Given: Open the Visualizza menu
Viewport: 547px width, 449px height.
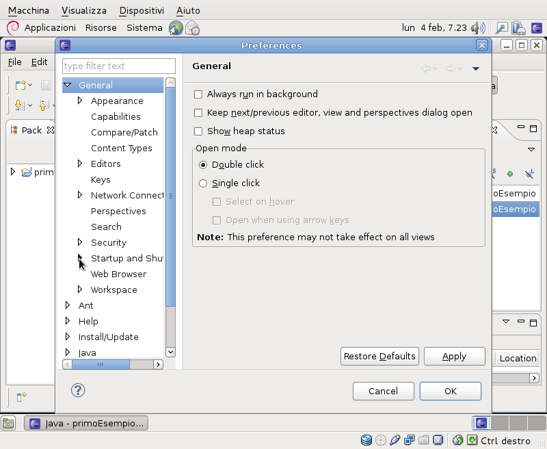Looking at the screenshot, I should [x=84, y=10].
